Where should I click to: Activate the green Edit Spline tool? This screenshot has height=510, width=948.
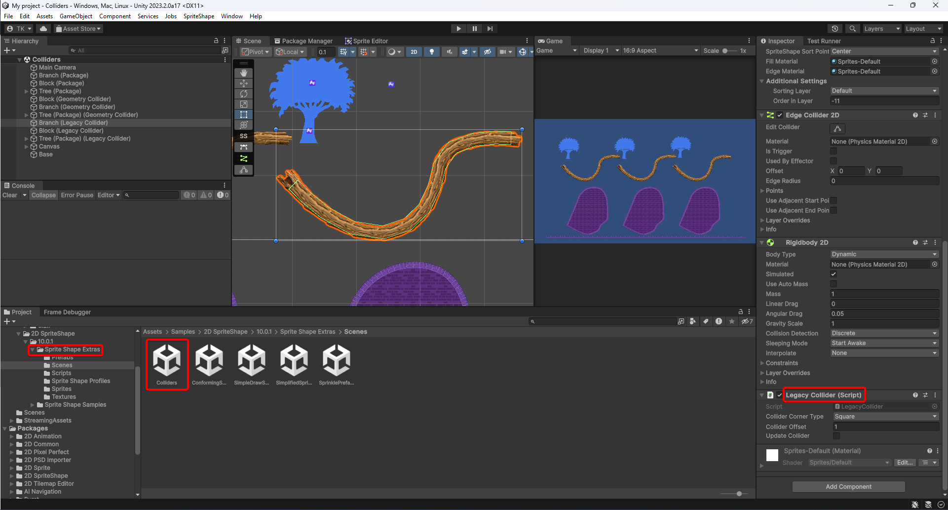coord(243,158)
